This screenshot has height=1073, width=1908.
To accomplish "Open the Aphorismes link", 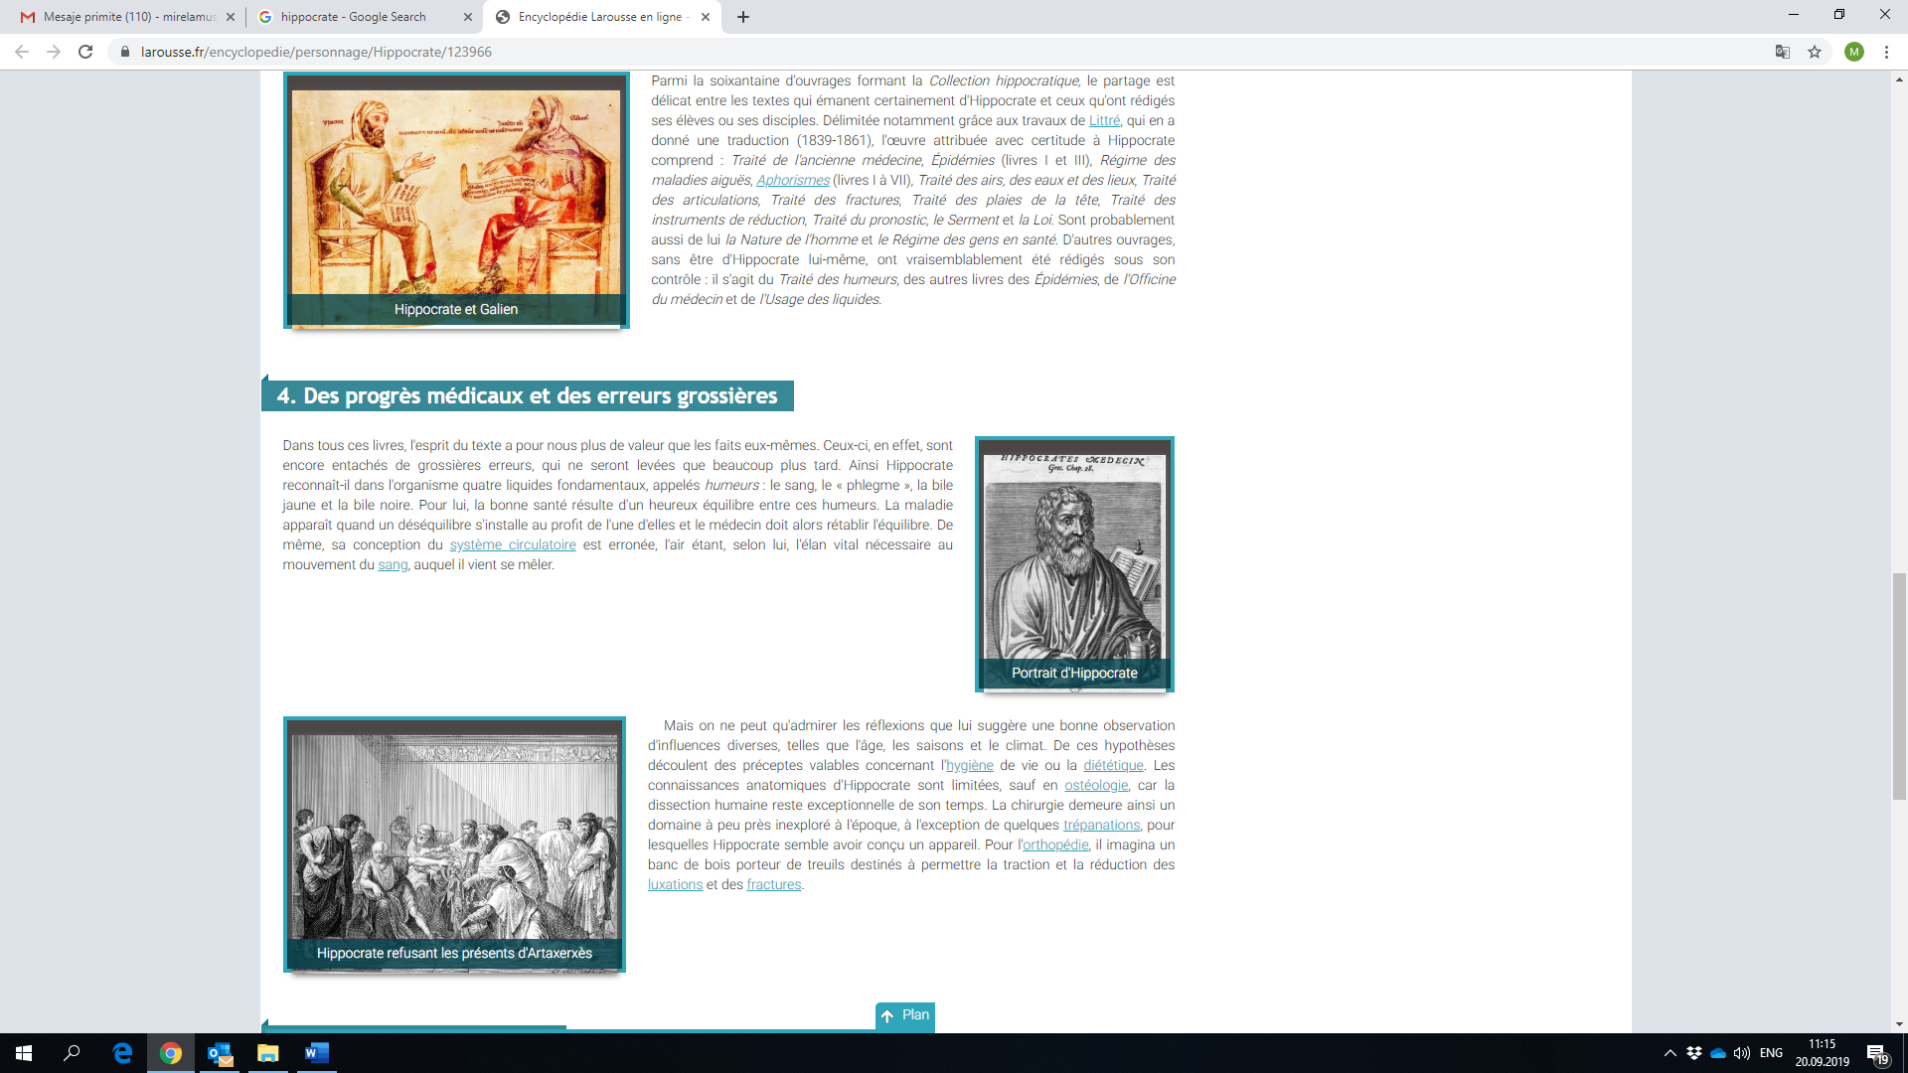I will point(792,181).
